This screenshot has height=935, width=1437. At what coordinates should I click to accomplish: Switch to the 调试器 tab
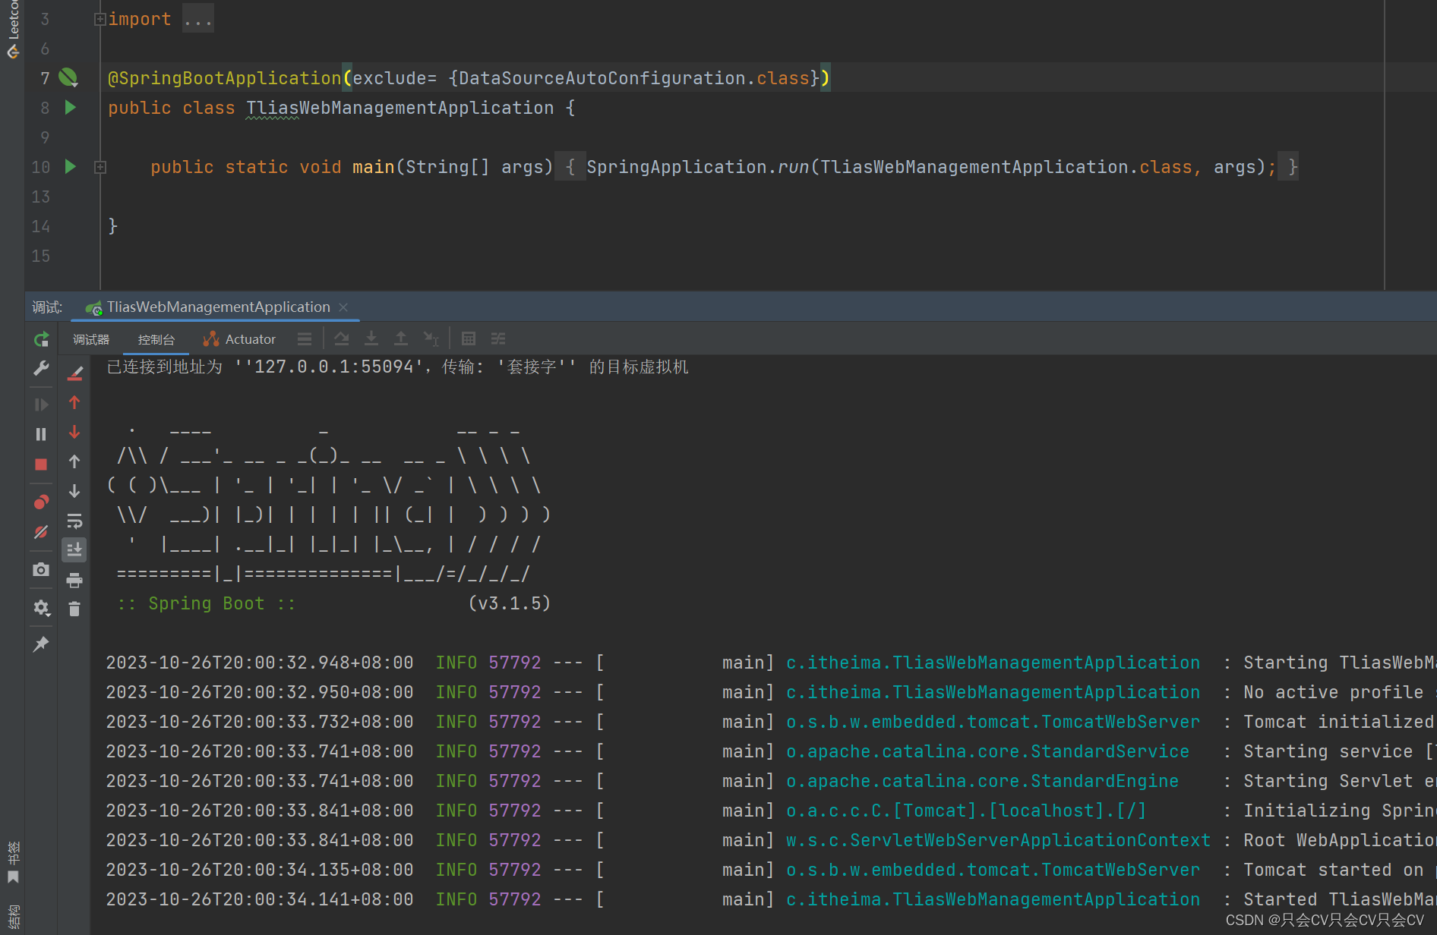tap(90, 338)
